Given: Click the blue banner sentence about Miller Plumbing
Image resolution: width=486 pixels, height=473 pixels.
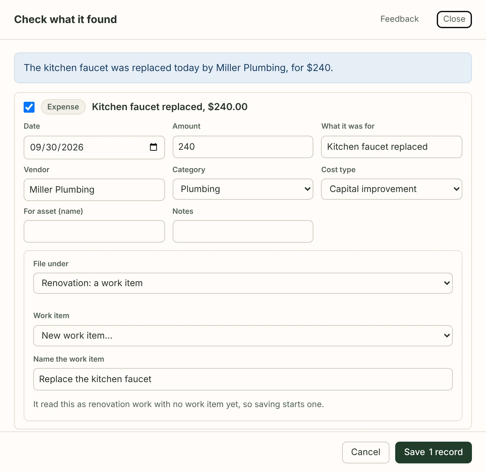Looking at the screenshot, I should pos(178,68).
